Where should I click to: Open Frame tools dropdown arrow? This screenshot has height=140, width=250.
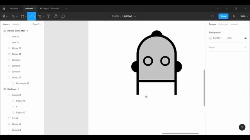pos(25,16)
